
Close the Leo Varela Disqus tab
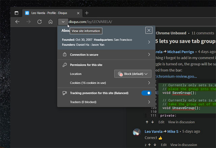[x=78, y=13]
